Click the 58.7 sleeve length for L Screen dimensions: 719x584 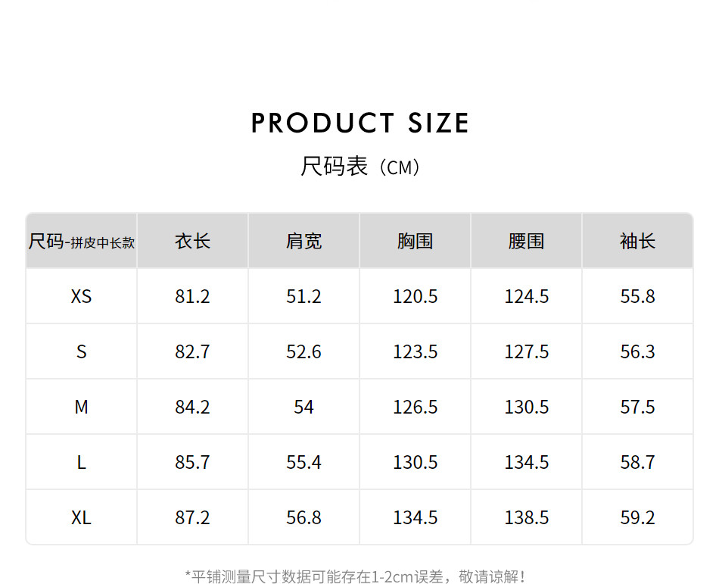pos(637,462)
